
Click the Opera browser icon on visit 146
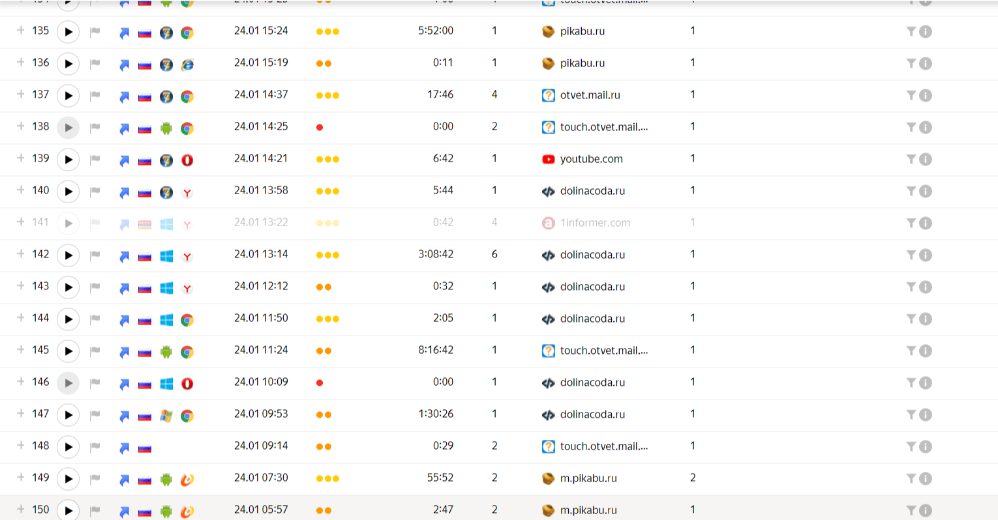tap(187, 384)
